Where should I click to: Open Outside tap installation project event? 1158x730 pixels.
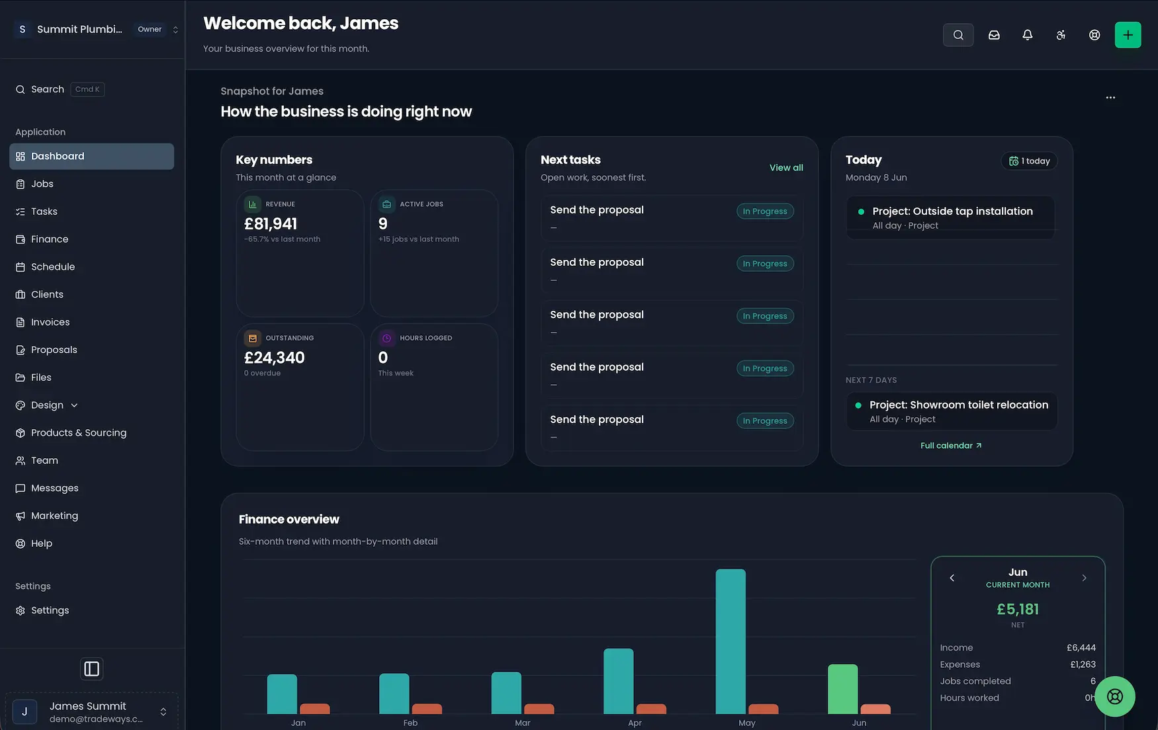[x=950, y=218]
